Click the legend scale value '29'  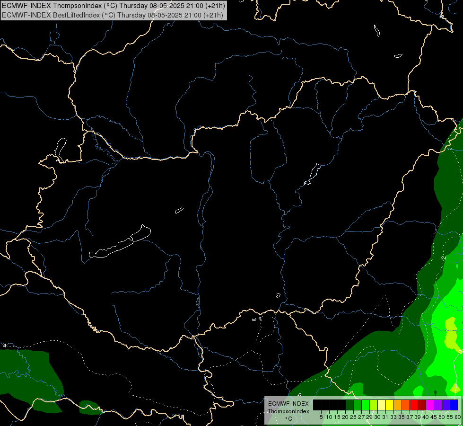(369, 417)
